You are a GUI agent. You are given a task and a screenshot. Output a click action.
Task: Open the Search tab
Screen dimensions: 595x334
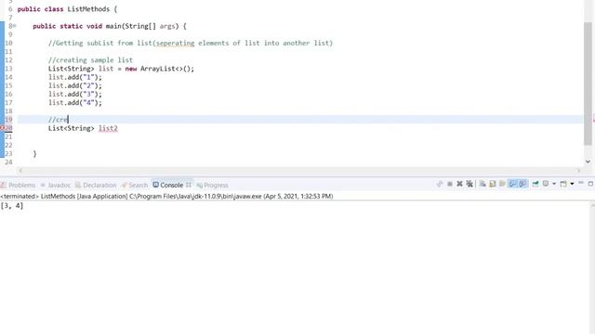point(134,186)
